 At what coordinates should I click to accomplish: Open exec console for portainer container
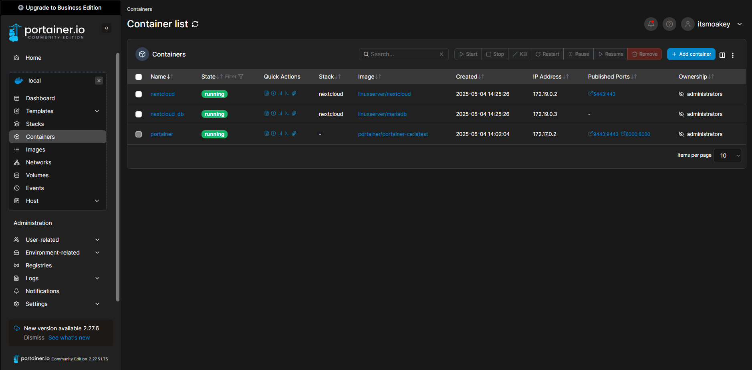click(287, 133)
